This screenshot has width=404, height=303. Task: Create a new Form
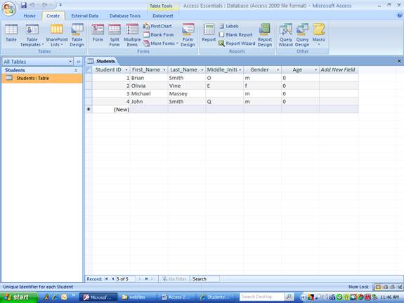[x=98, y=34]
